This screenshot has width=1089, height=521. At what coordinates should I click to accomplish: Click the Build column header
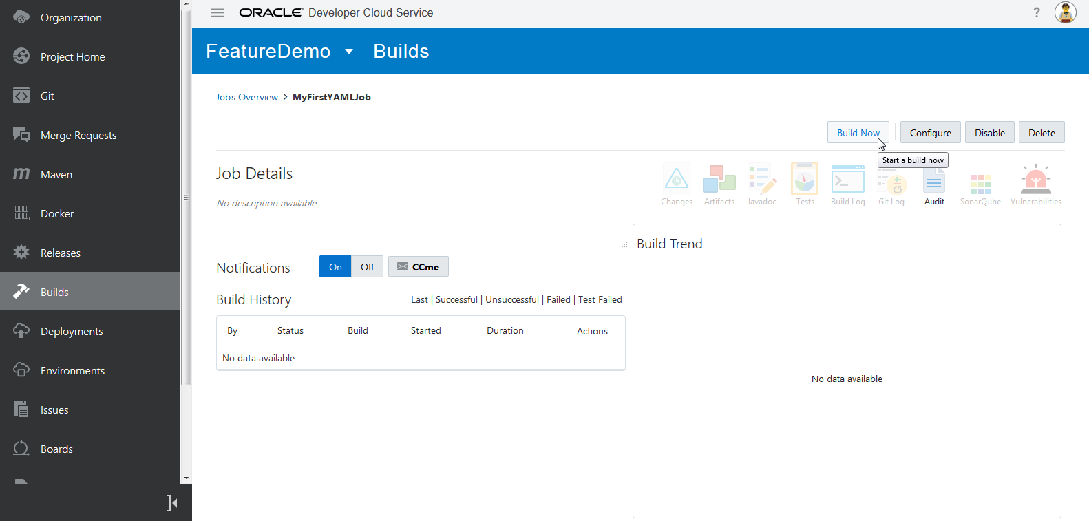pyautogui.click(x=358, y=330)
